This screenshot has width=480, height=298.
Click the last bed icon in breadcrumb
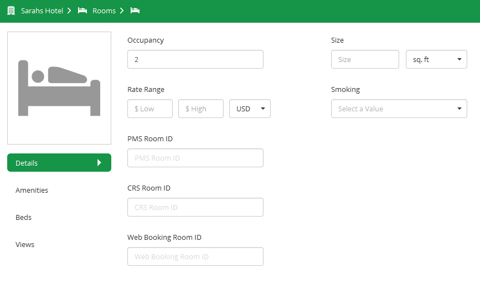pos(135,11)
